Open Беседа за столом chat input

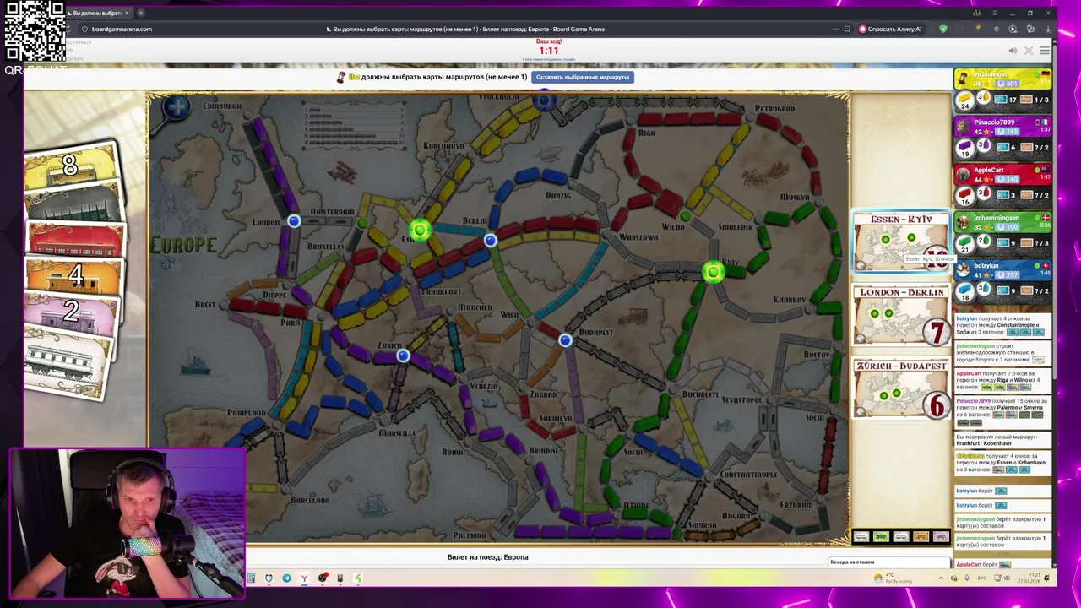click(890, 562)
